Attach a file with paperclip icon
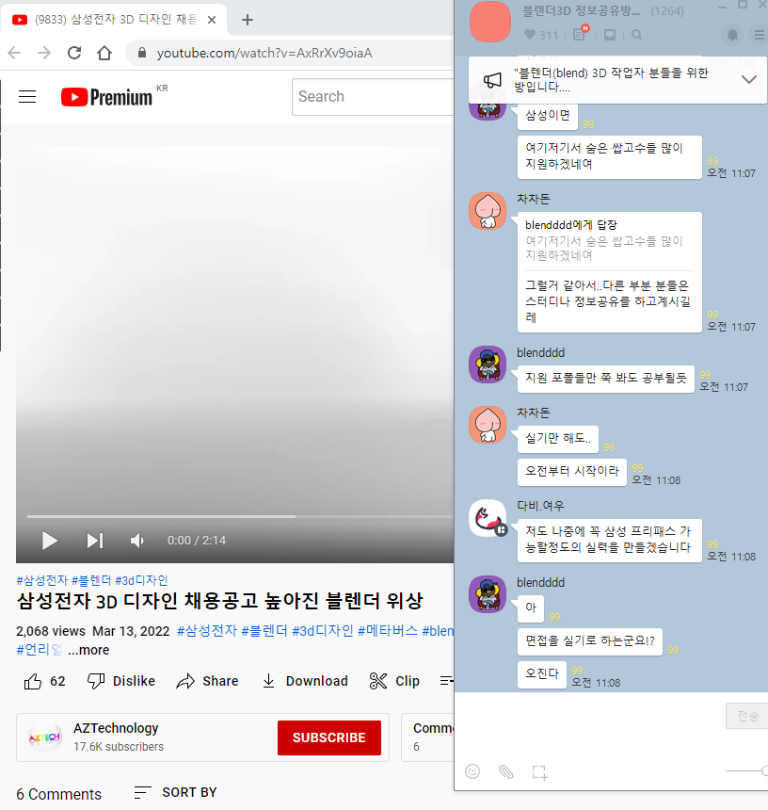 click(505, 771)
